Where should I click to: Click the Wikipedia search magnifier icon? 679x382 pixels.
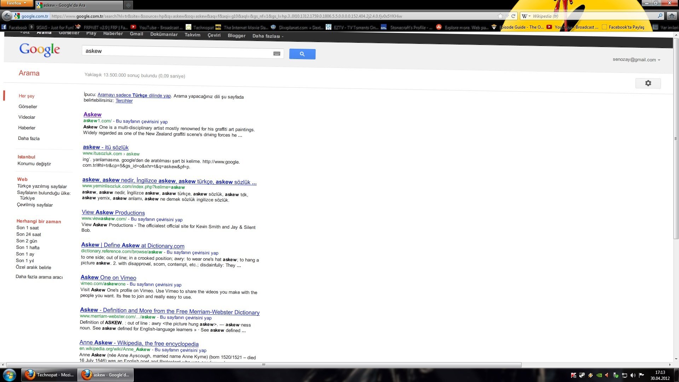click(660, 16)
